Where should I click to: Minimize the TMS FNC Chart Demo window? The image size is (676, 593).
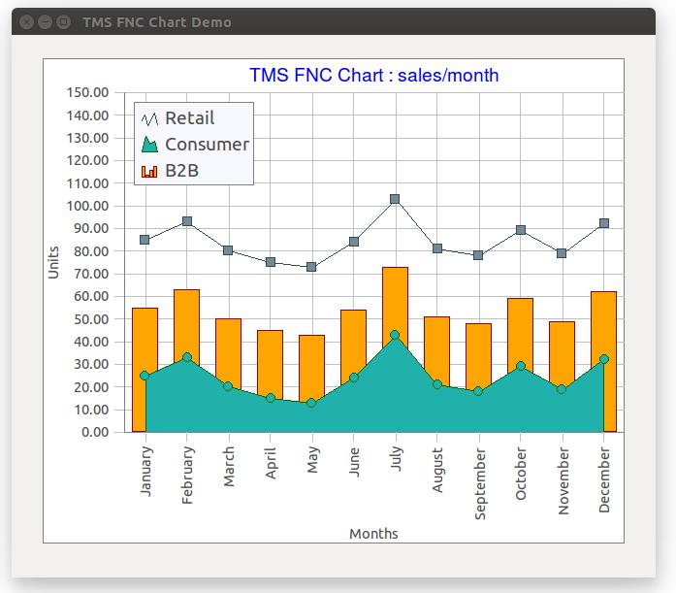tap(45, 21)
